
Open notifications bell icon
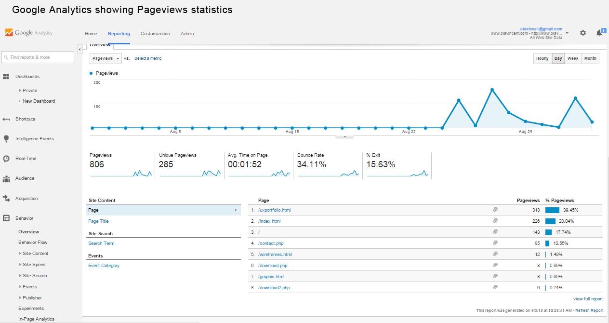(599, 33)
